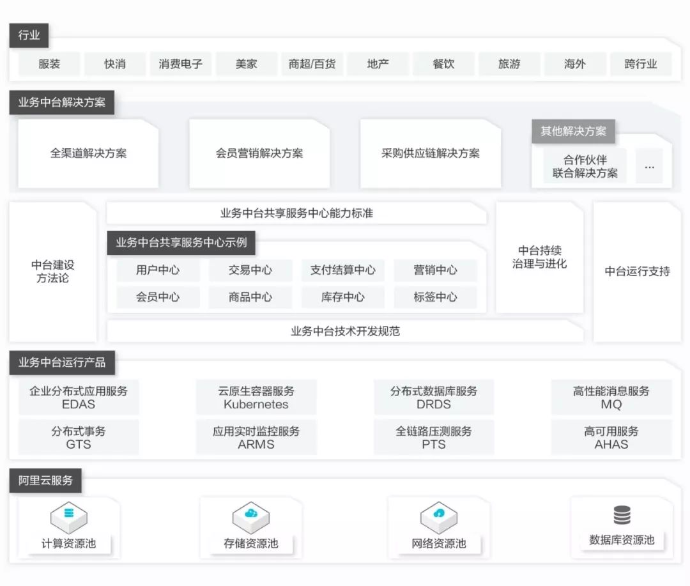Select the 用户中心 service center block
This screenshot has width=690, height=586.
[x=157, y=270]
